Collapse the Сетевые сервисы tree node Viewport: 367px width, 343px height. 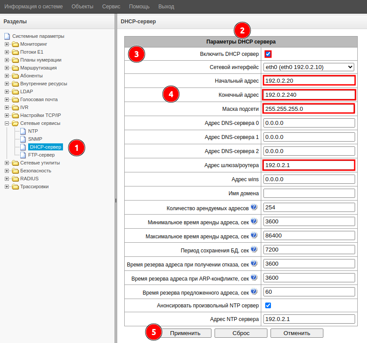7,123
